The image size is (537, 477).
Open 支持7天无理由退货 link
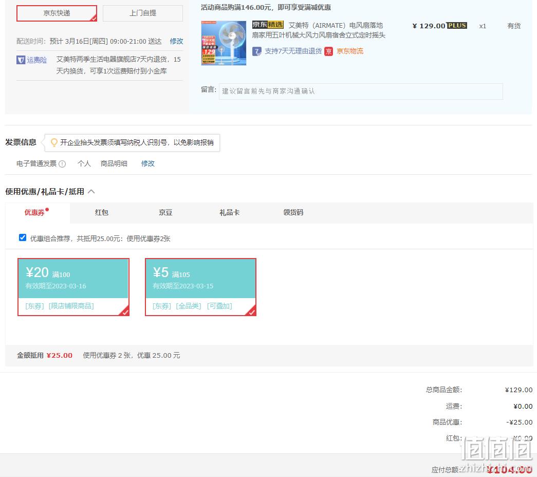tap(293, 51)
